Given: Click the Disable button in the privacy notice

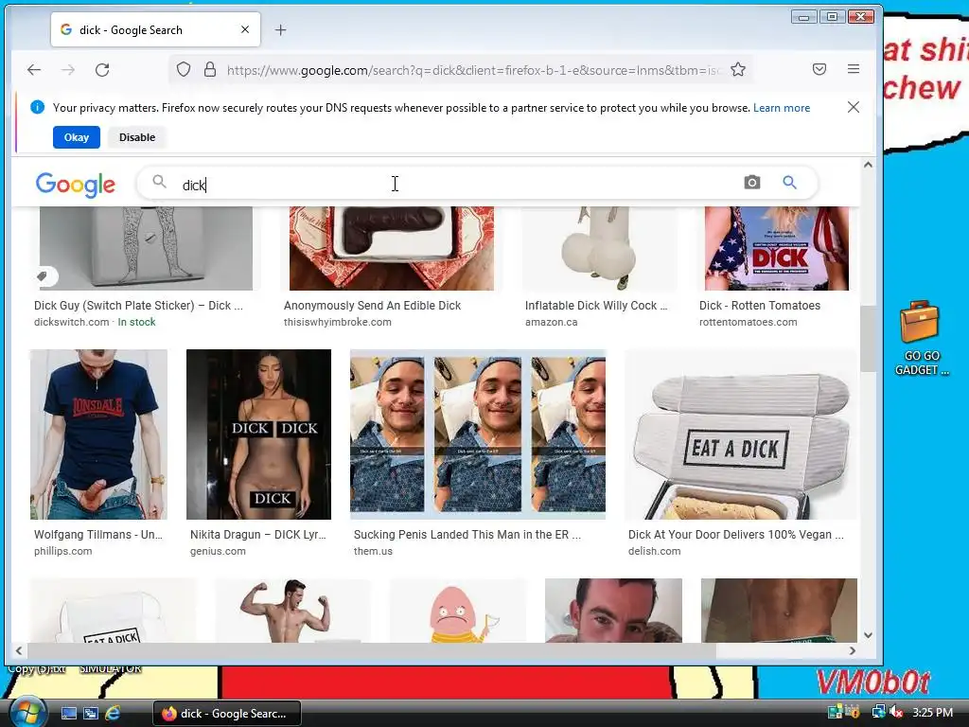Looking at the screenshot, I should pyautogui.click(x=137, y=137).
